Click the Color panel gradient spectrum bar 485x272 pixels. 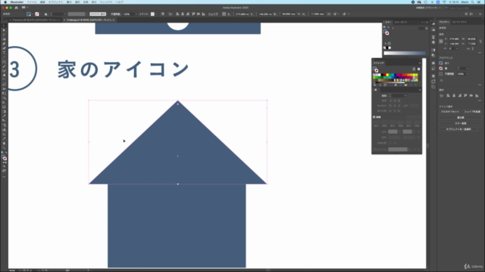405,53
